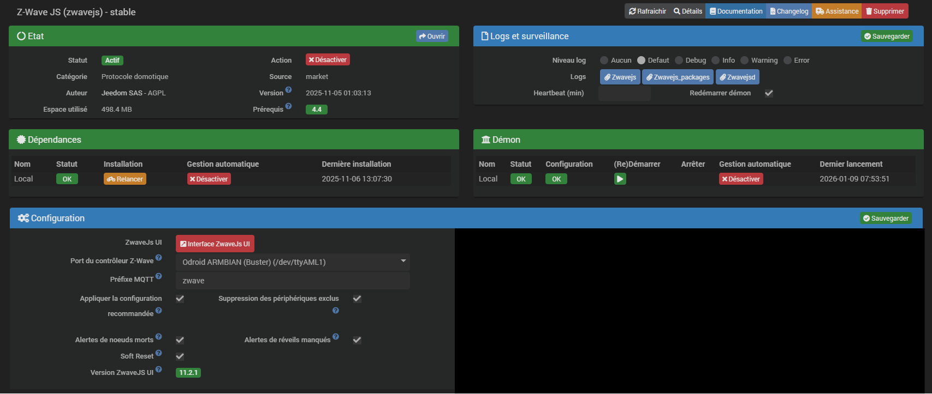Click the 498.4 MB used space value
The height and width of the screenshot is (394, 932).
click(x=117, y=110)
